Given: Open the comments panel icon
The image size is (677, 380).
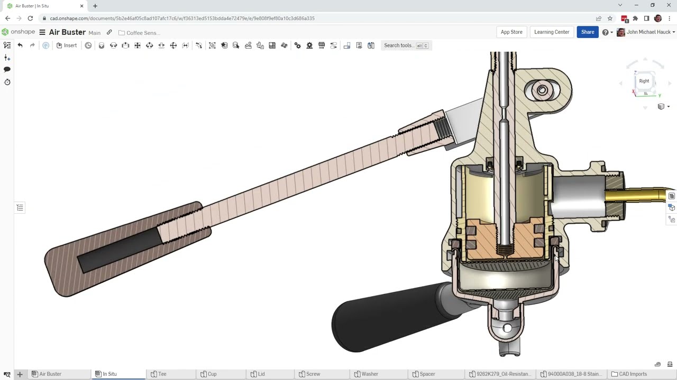Looking at the screenshot, I should (7, 70).
